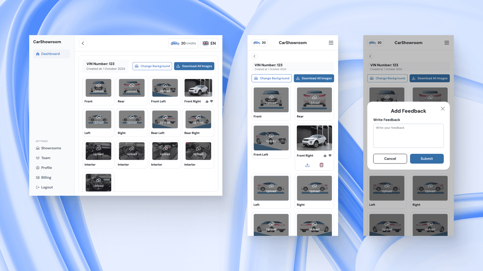The height and width of the screenshot is (271, 483).
Task: Upload image in desktop Front Left tile
Action: (x=165, y=88)
